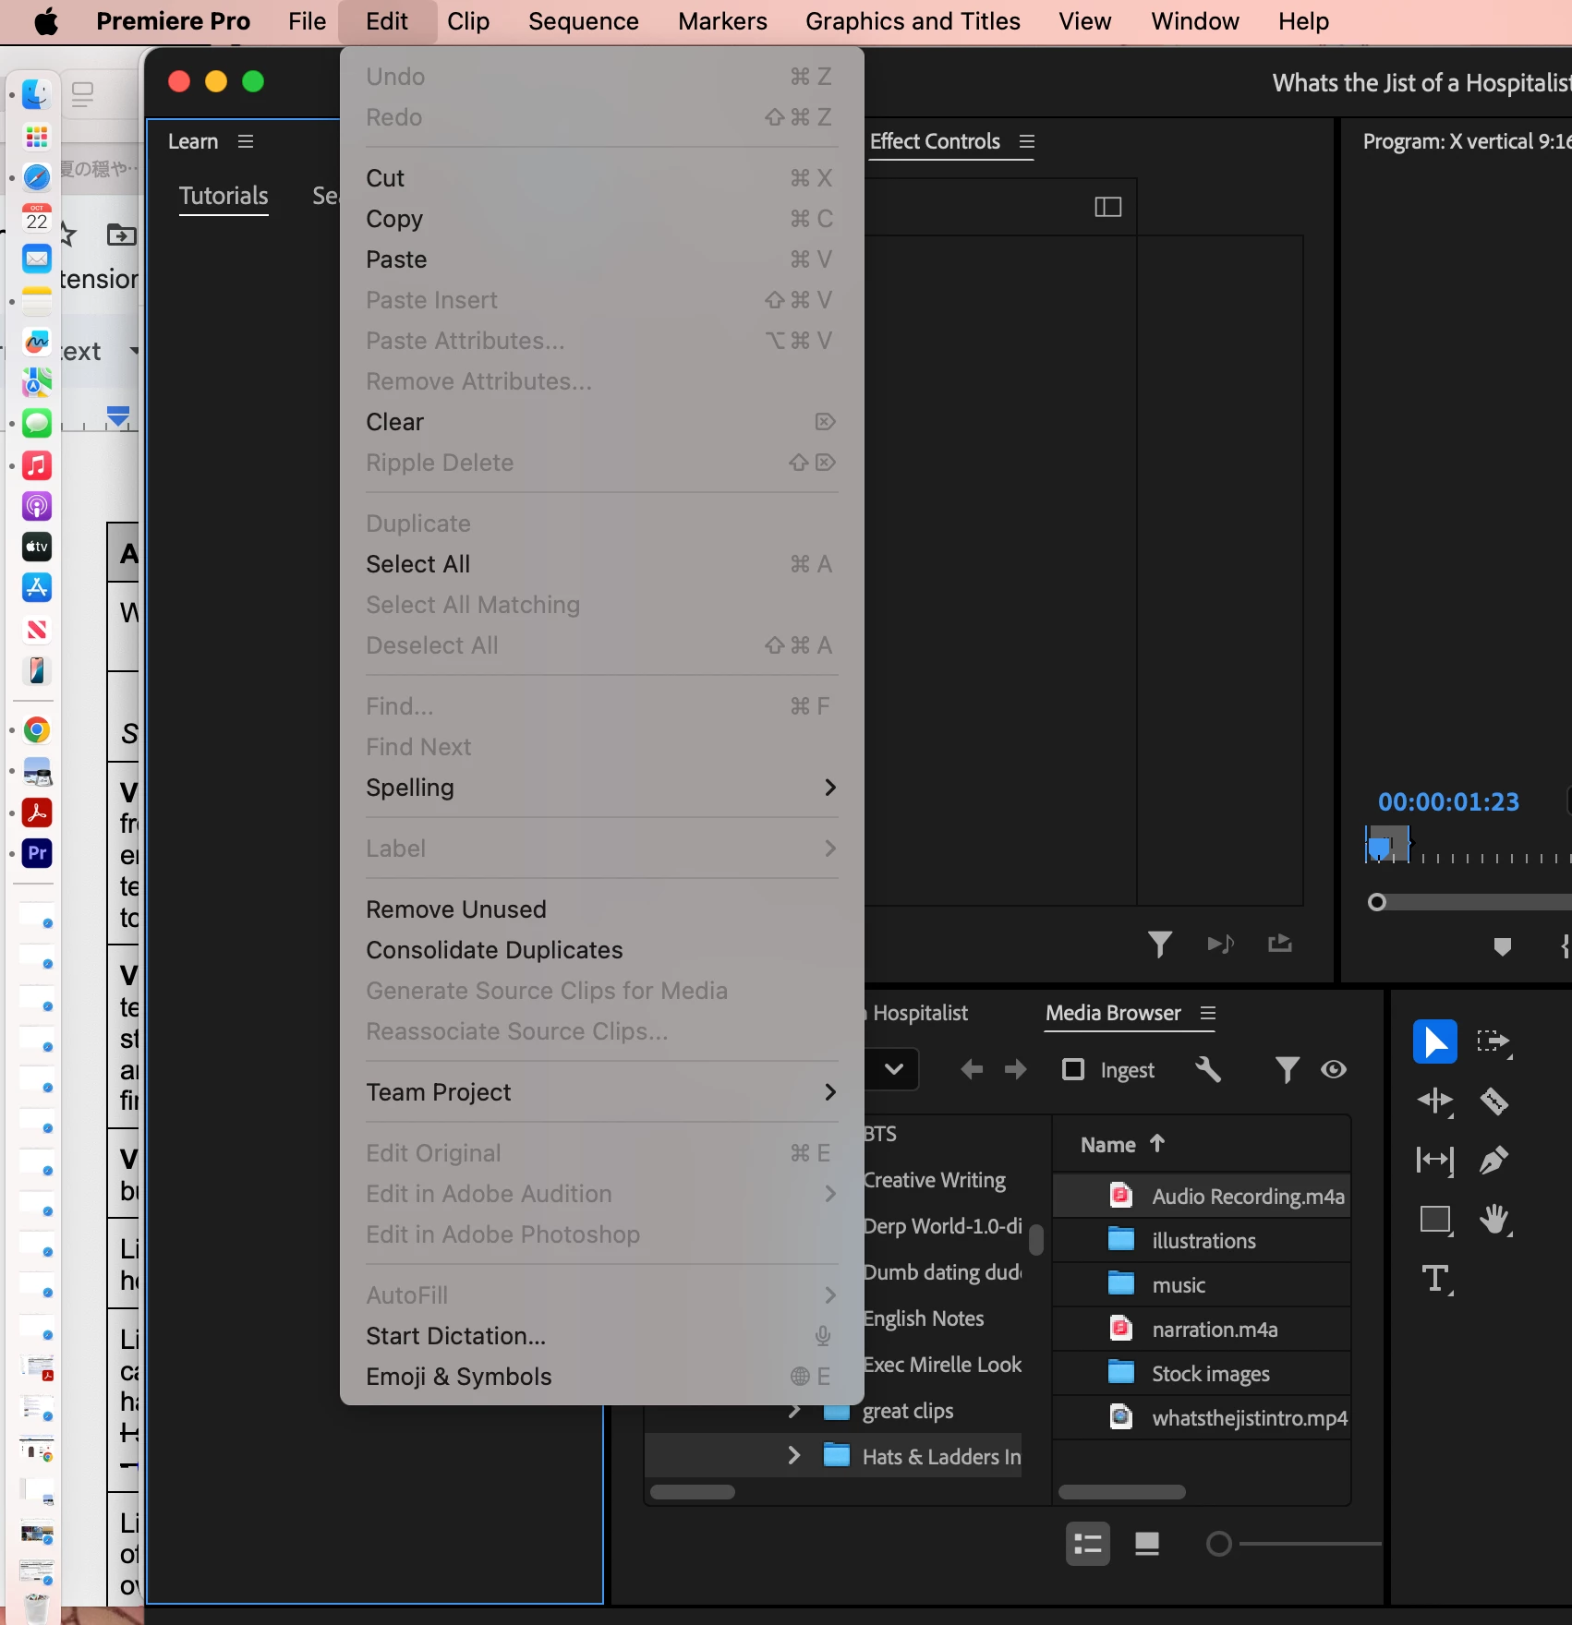Choose Cut from the Edit menu

point(602,178)
